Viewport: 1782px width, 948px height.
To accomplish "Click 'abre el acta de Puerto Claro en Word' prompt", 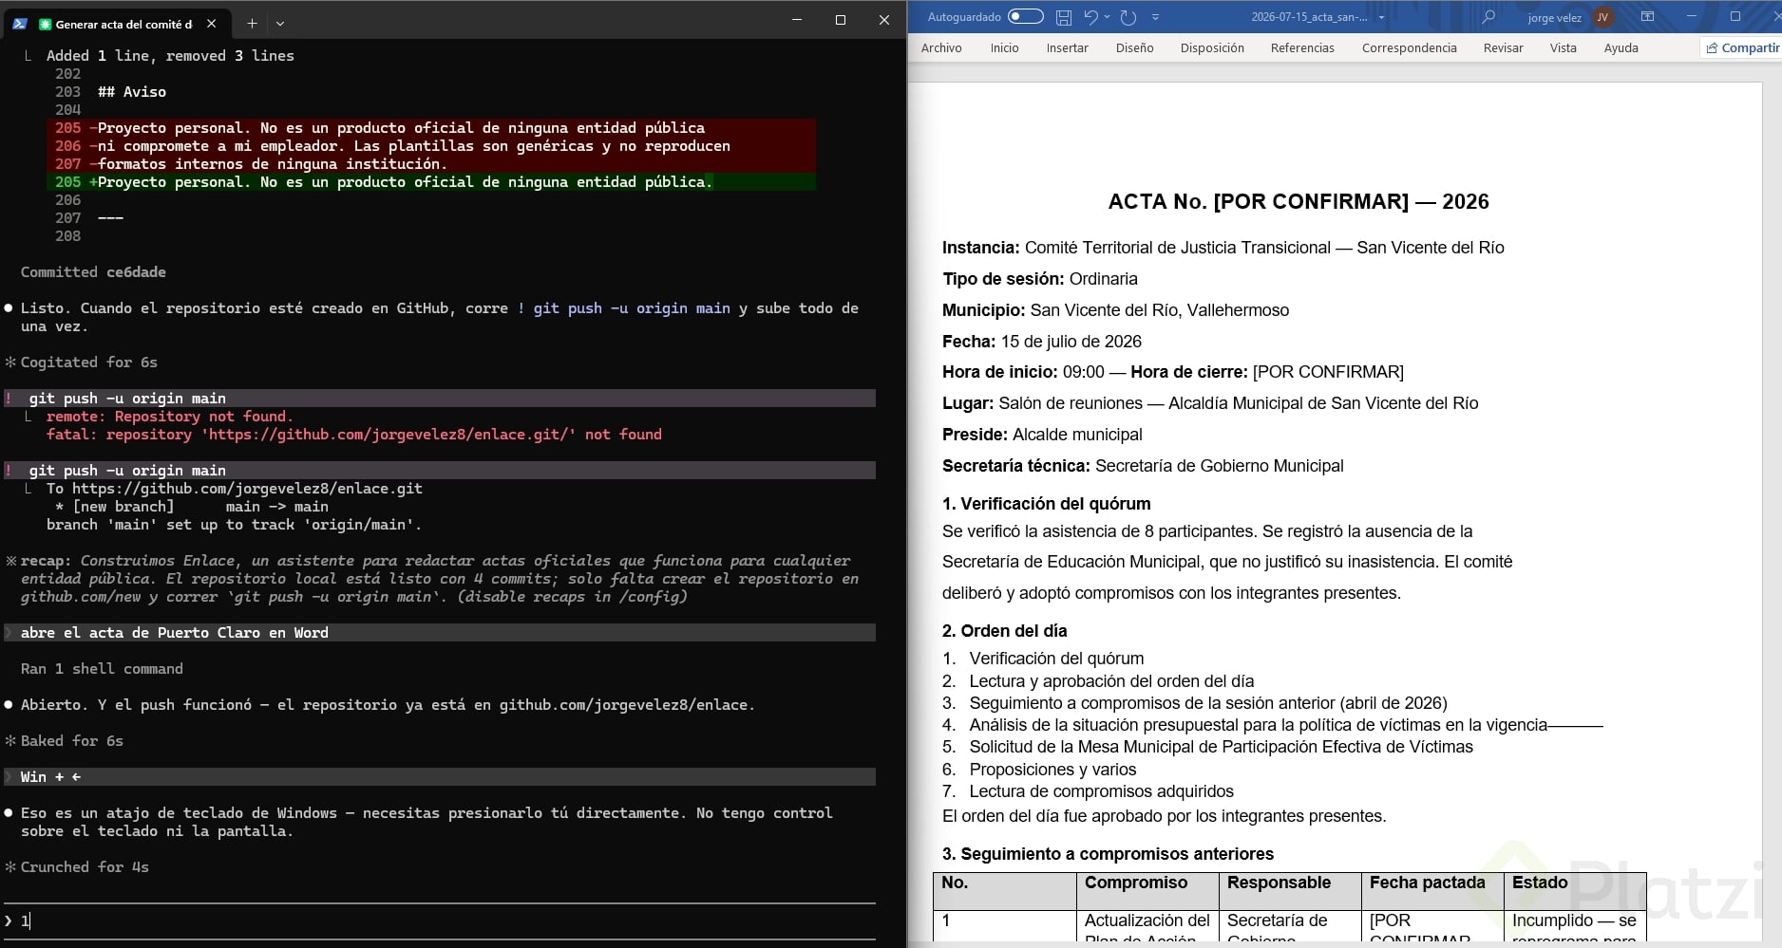I will pyautogui.click(x=175, y=633).
